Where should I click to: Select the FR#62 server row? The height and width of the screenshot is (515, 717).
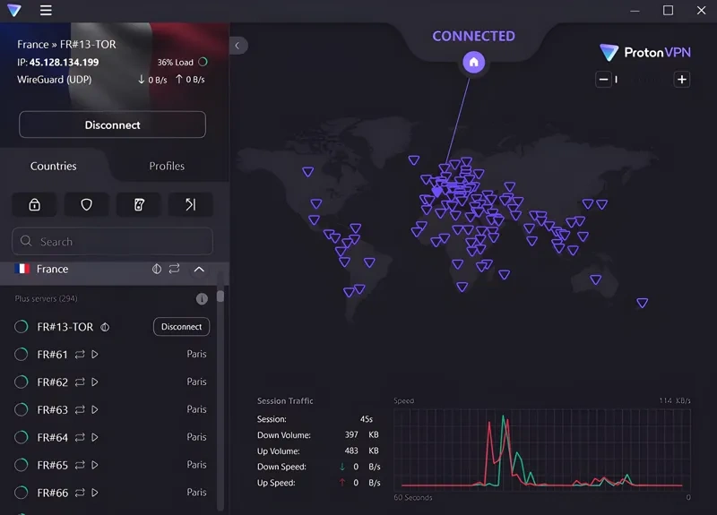click(109, 382)
